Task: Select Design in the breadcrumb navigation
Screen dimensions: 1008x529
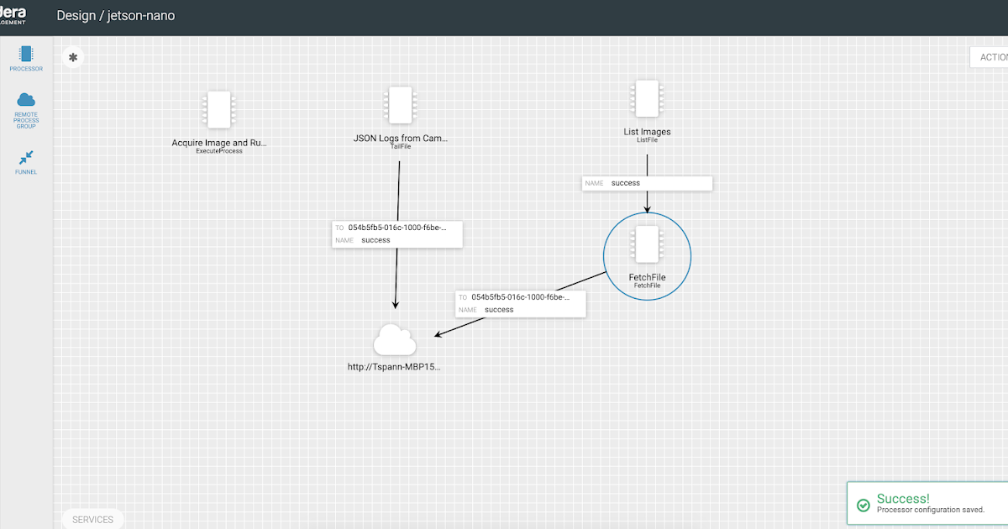Action: pyautogui.click(x=76, y=15)
